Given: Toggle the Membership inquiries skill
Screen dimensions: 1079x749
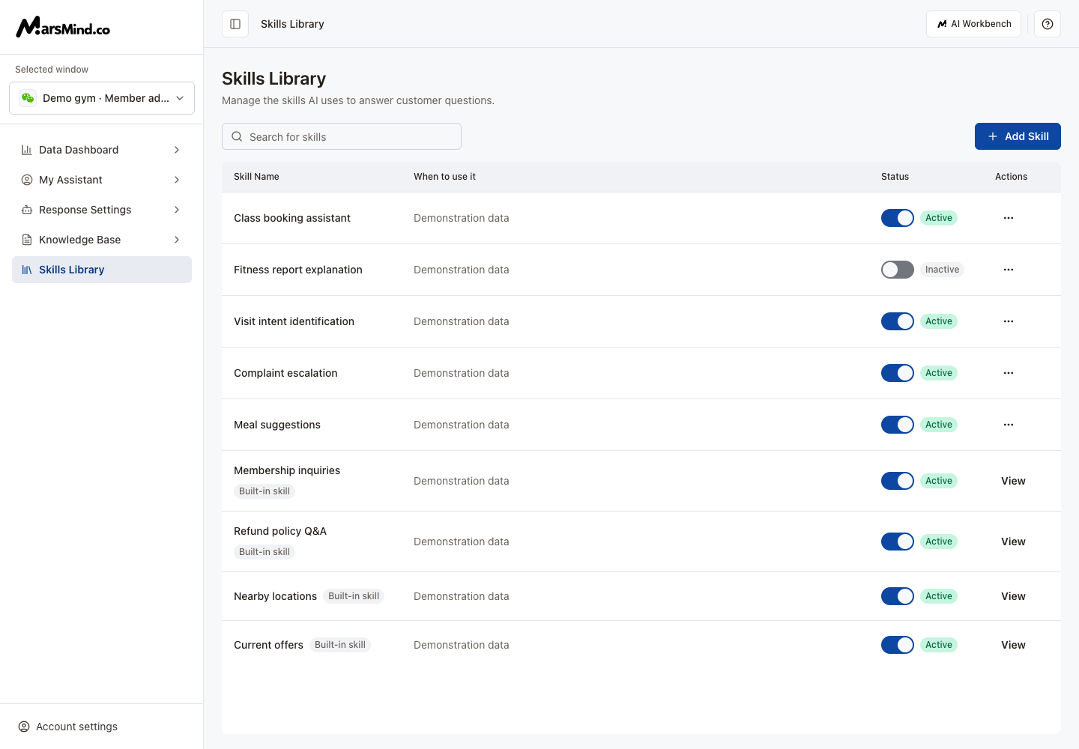Looking at the screenshot, I should click(898, 481).
